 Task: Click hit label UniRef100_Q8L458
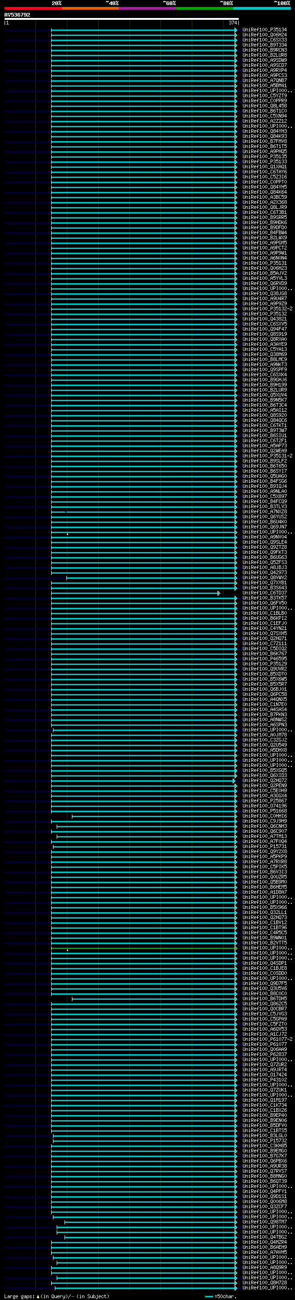[x=265, y=106]
